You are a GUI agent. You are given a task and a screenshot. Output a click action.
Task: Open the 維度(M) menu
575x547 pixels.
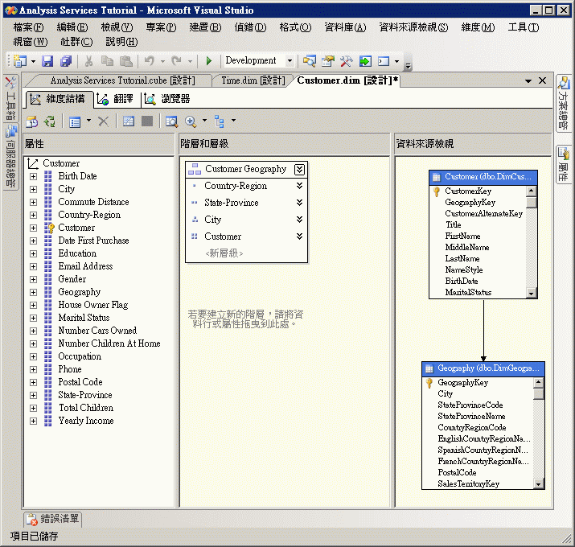478,27
